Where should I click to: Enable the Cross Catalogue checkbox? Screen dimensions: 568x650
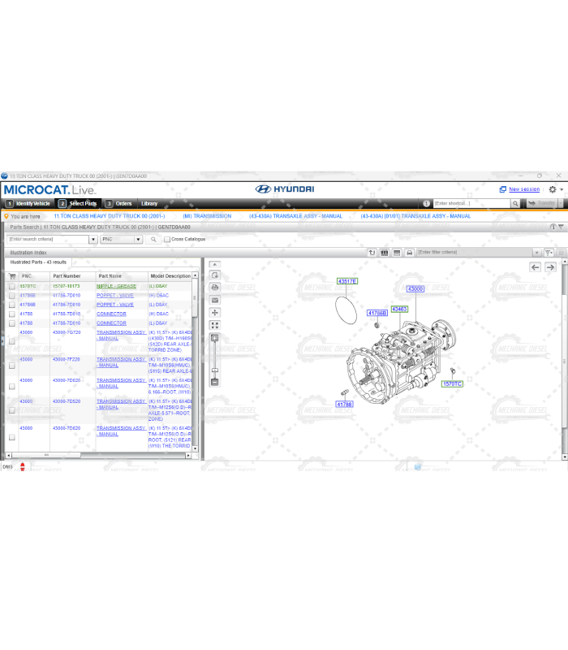[x=167, y=240]
